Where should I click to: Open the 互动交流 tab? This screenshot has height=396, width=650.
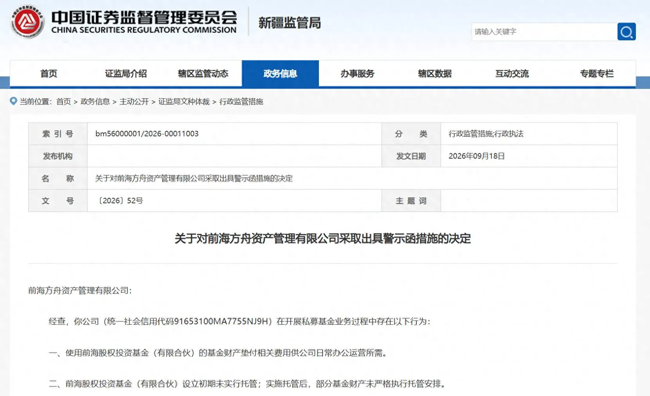click(x=512, y=73)
